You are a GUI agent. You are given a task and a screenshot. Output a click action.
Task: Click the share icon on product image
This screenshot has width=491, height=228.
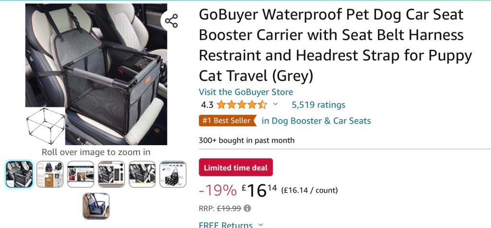(171, 21)
